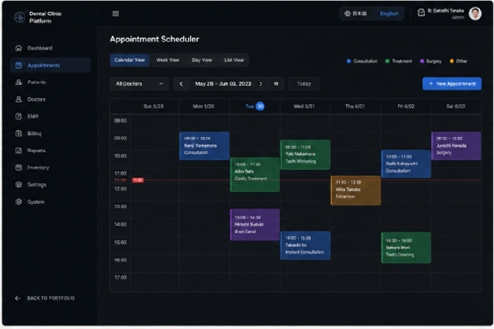The height and width of the screenshot is (329, 494).
Task: Click the small icon right of the date range
Action: click(276, 84)
